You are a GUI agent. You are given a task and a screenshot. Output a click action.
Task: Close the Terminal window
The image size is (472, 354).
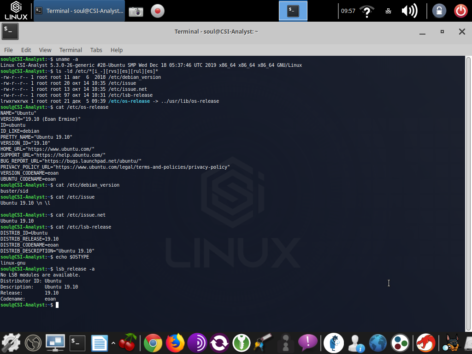coord(462,32)
